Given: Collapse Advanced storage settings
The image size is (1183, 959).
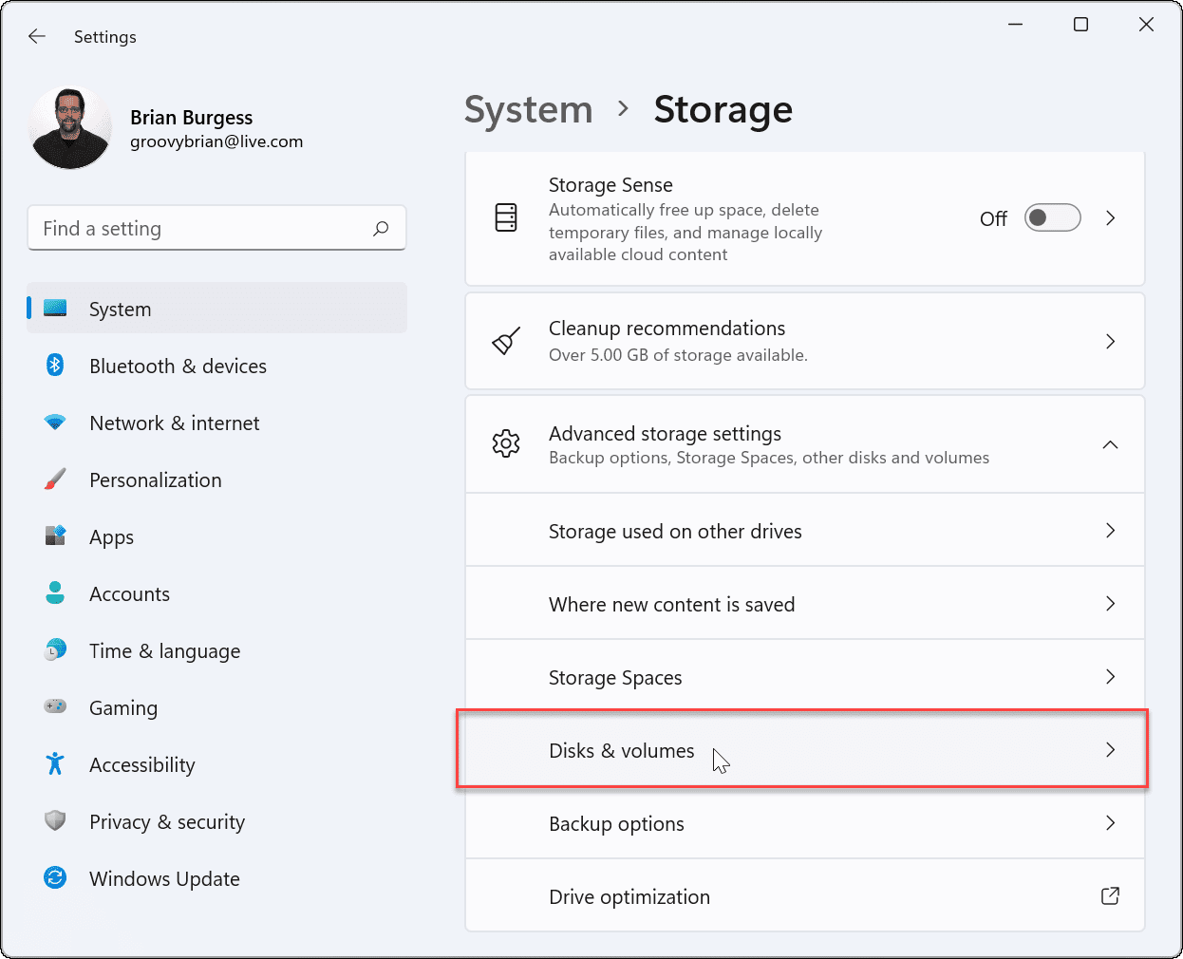Looking at the screenshot, I should (x=1110, y=443).
